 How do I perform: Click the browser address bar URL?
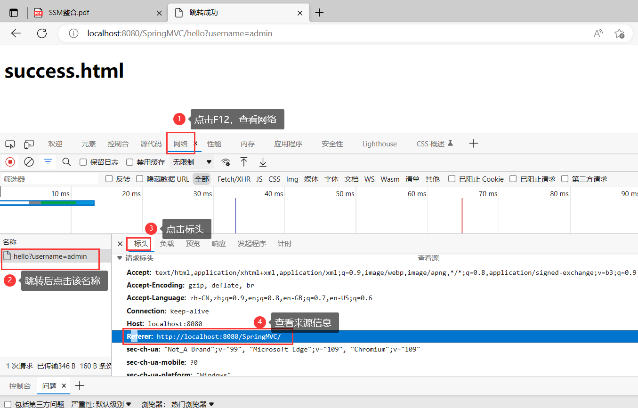point(180,33)
